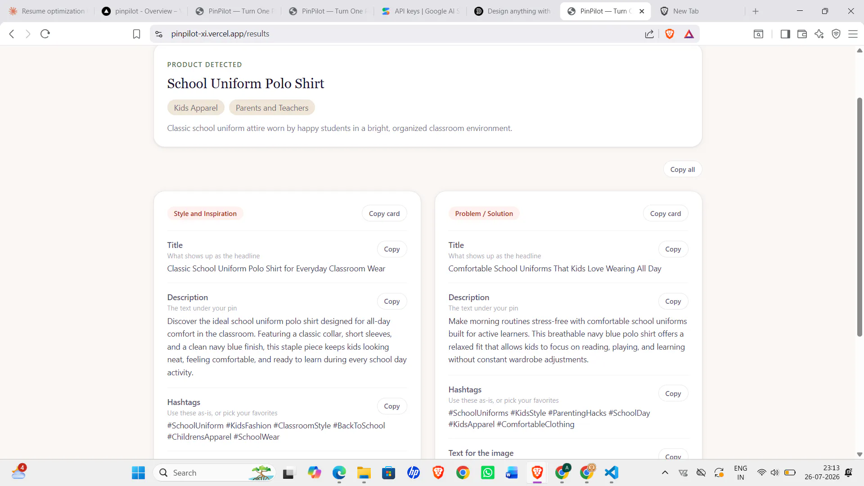This screenshot has height=486, width=864.
Task: Click the Parents and Teachers tag
Action: (x=272, y=108)
